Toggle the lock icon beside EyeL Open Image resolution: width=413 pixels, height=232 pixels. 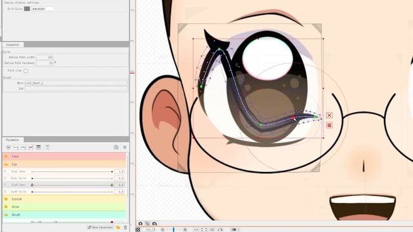click(5, 171)
